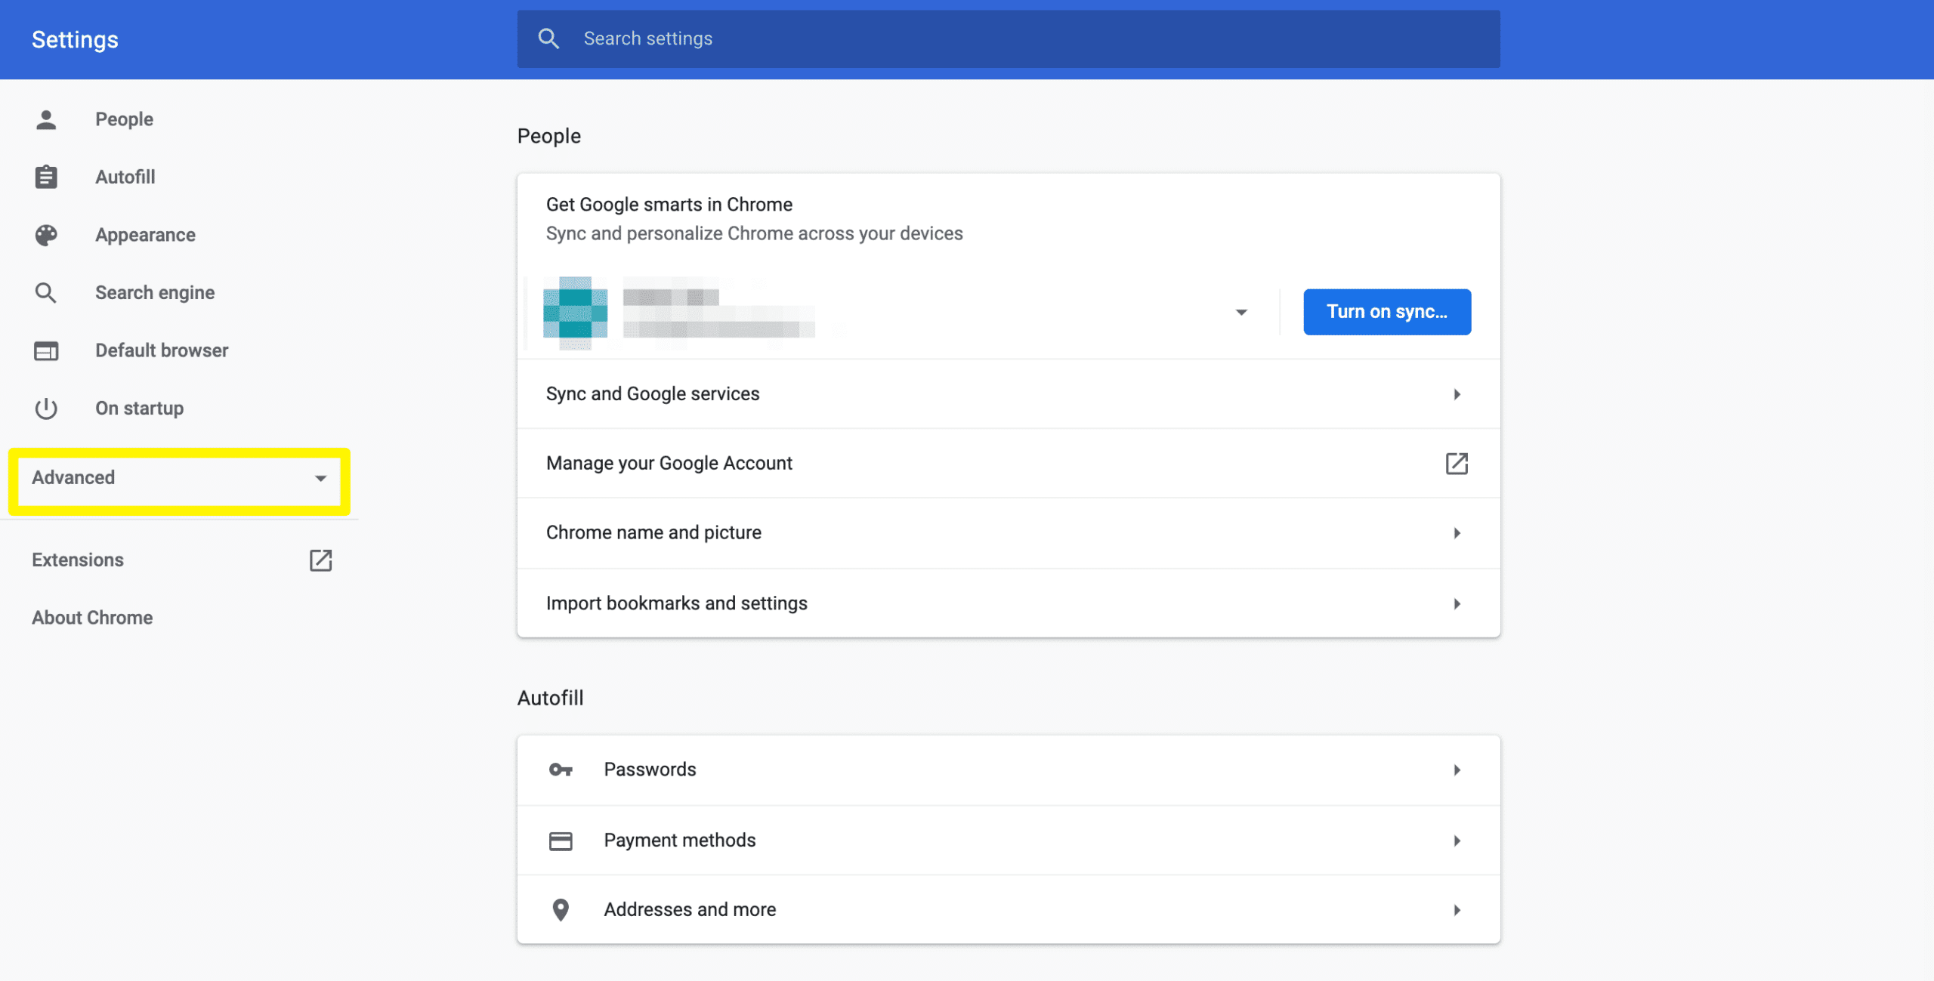Select the People menu item in sidebar
This screenshot has width=1934, height=981.
tap(125, 119)
